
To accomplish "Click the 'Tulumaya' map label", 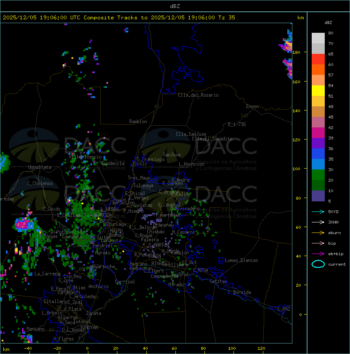I will [143, 185].
